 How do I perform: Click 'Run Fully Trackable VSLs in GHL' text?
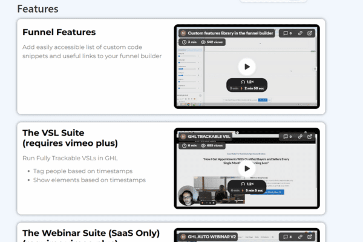[70, 158]
